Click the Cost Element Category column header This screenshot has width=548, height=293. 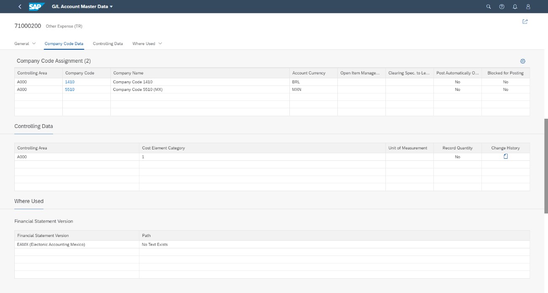point(163,148)
